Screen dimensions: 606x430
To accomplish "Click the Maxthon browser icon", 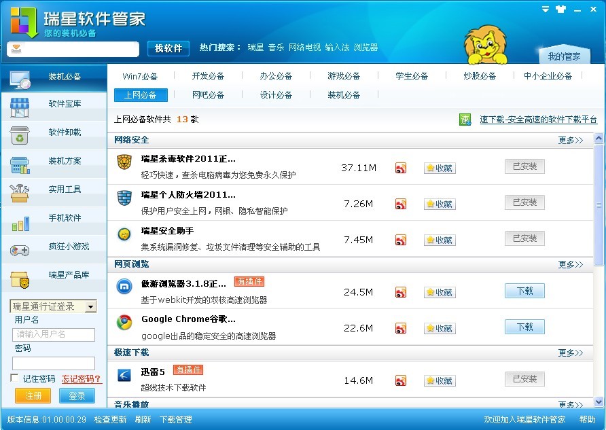I will (124, 286).
